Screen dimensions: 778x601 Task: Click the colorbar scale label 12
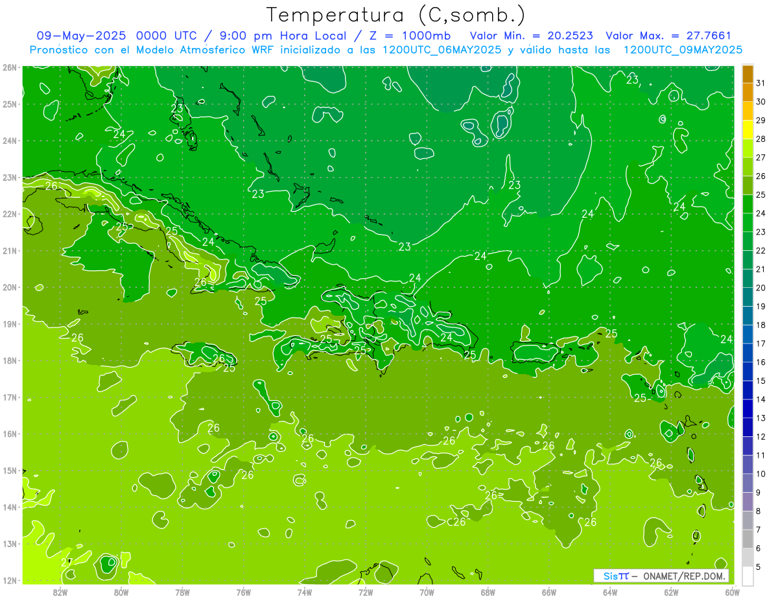pos(760,437)
